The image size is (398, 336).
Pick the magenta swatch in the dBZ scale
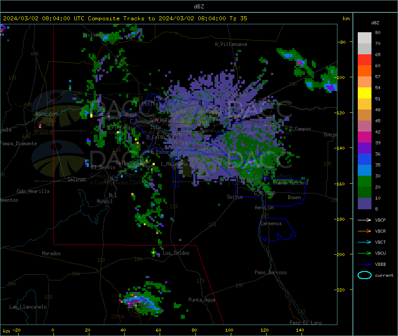click(x=364, y=137)
